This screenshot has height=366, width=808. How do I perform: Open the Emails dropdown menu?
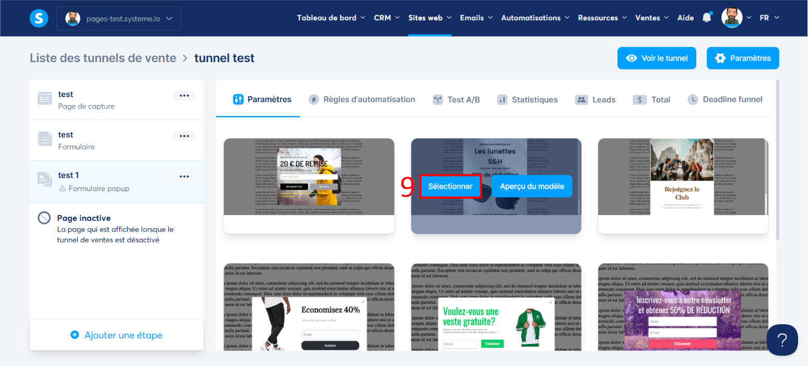(x=476, y=18)
